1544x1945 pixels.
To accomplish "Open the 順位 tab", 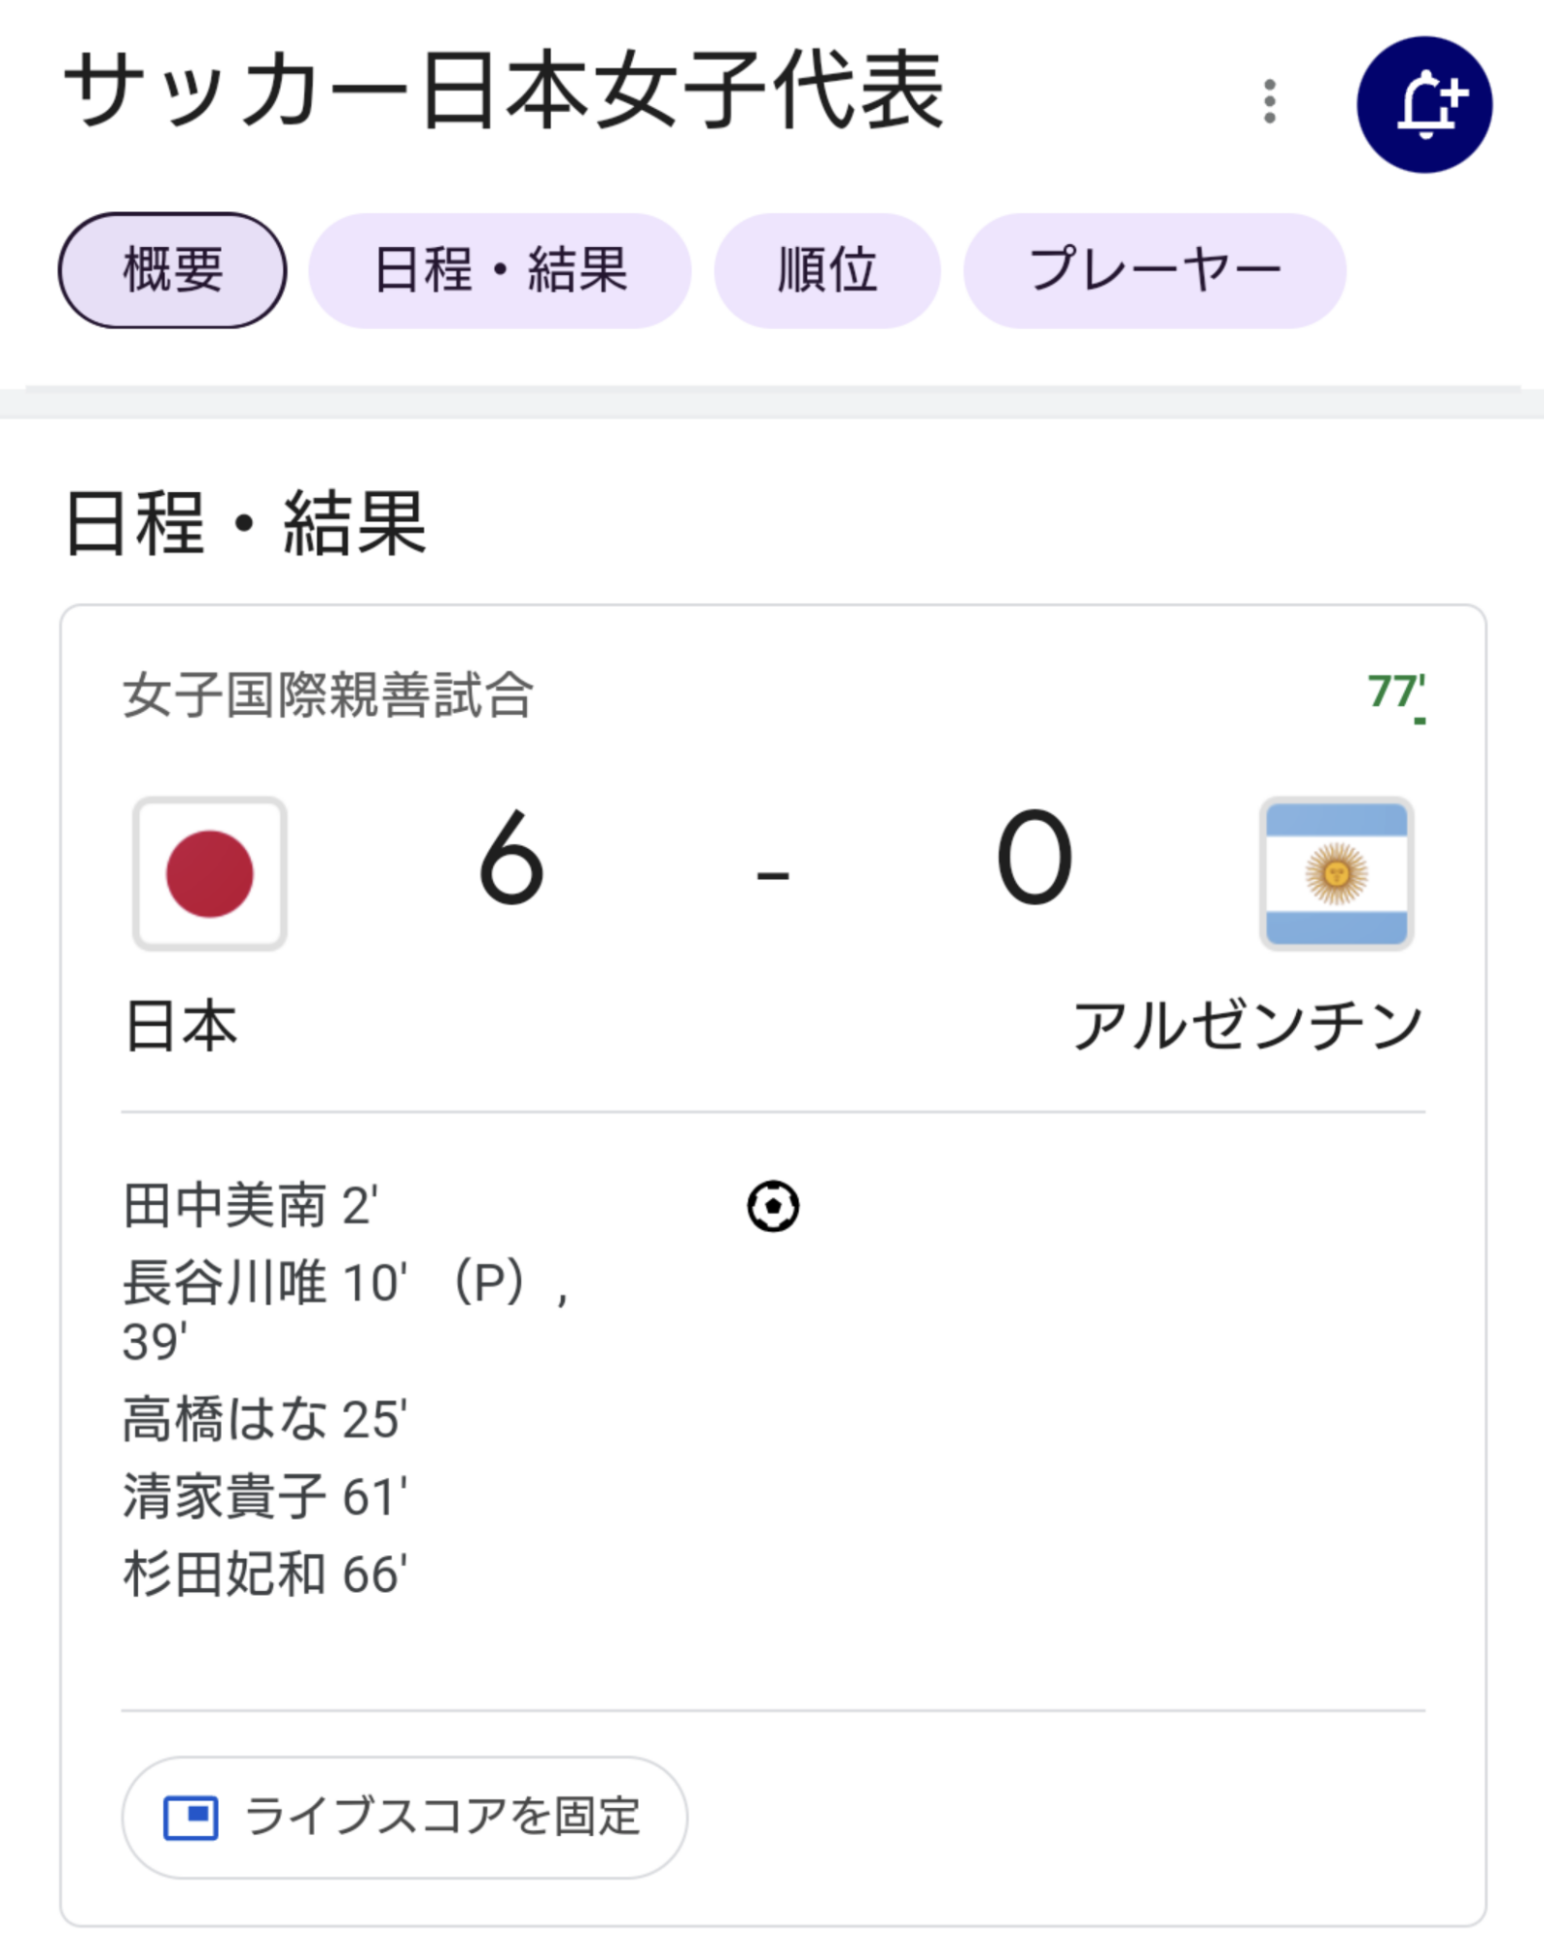I will tap(827, 270).
